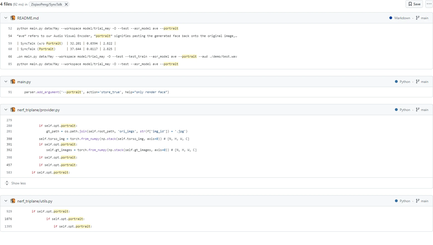Open nerf_triplane/utils.py file link
This screenshot has height=245, width=433.
35,201
